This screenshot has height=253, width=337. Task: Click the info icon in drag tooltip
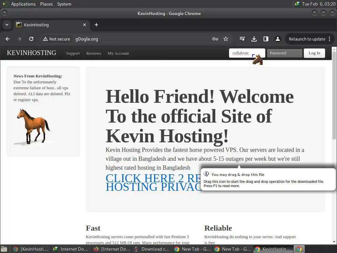coord(206,174)
